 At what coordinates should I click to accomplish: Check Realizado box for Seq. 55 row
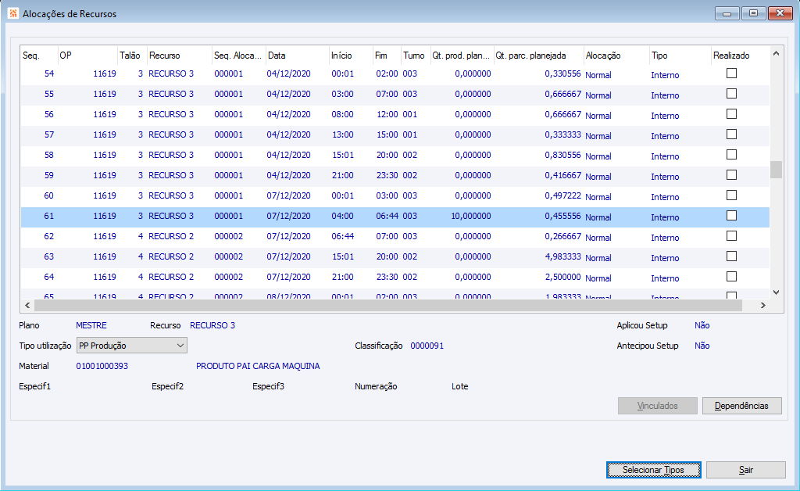coord(731,94)
